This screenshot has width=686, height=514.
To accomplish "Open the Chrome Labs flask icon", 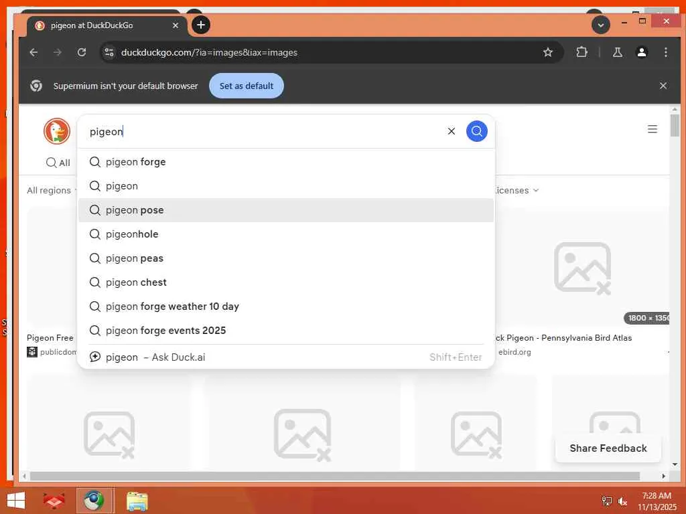I will 617,52.
